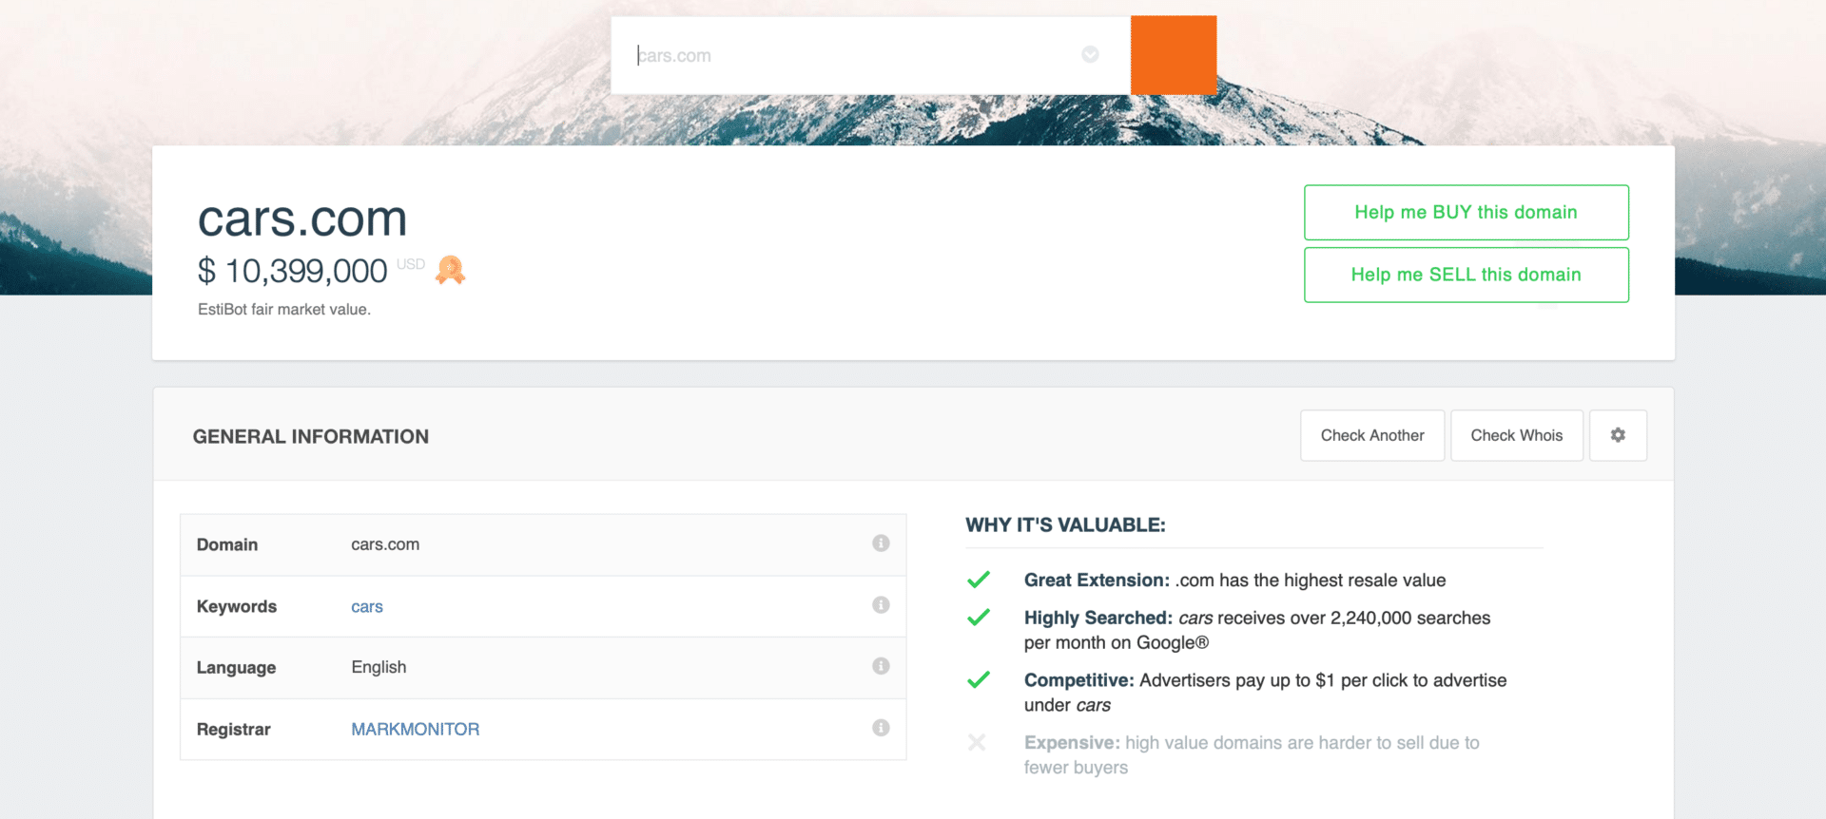Click gray X beside Expensive

[x=977, y=743]
